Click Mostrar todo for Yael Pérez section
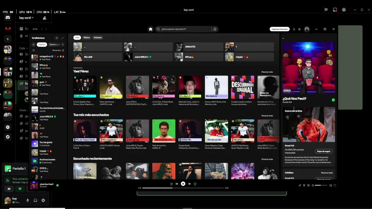Screen dimensions: 372x209 click(x=267, y=72)
